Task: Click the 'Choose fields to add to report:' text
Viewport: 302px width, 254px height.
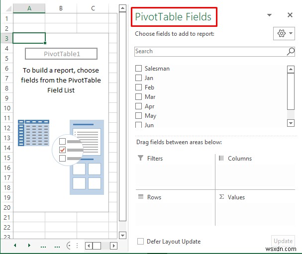Action: [x=175, y=34]
